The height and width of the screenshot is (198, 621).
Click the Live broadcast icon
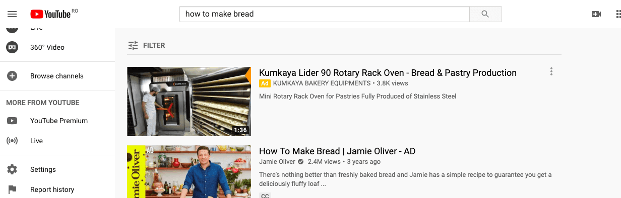click(x=12, y=141)
